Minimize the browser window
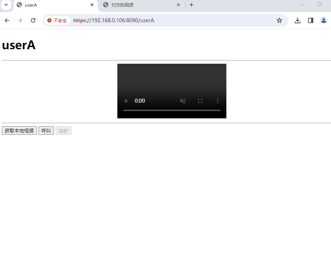Screen dimensions: 331x256 point(303,5)
